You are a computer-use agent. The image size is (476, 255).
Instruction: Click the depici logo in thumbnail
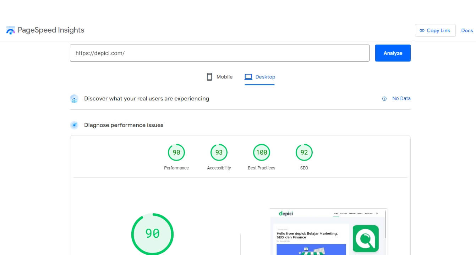(286, 213)
